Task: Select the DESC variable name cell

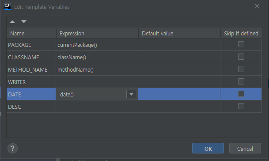Action: coord(31,107)
